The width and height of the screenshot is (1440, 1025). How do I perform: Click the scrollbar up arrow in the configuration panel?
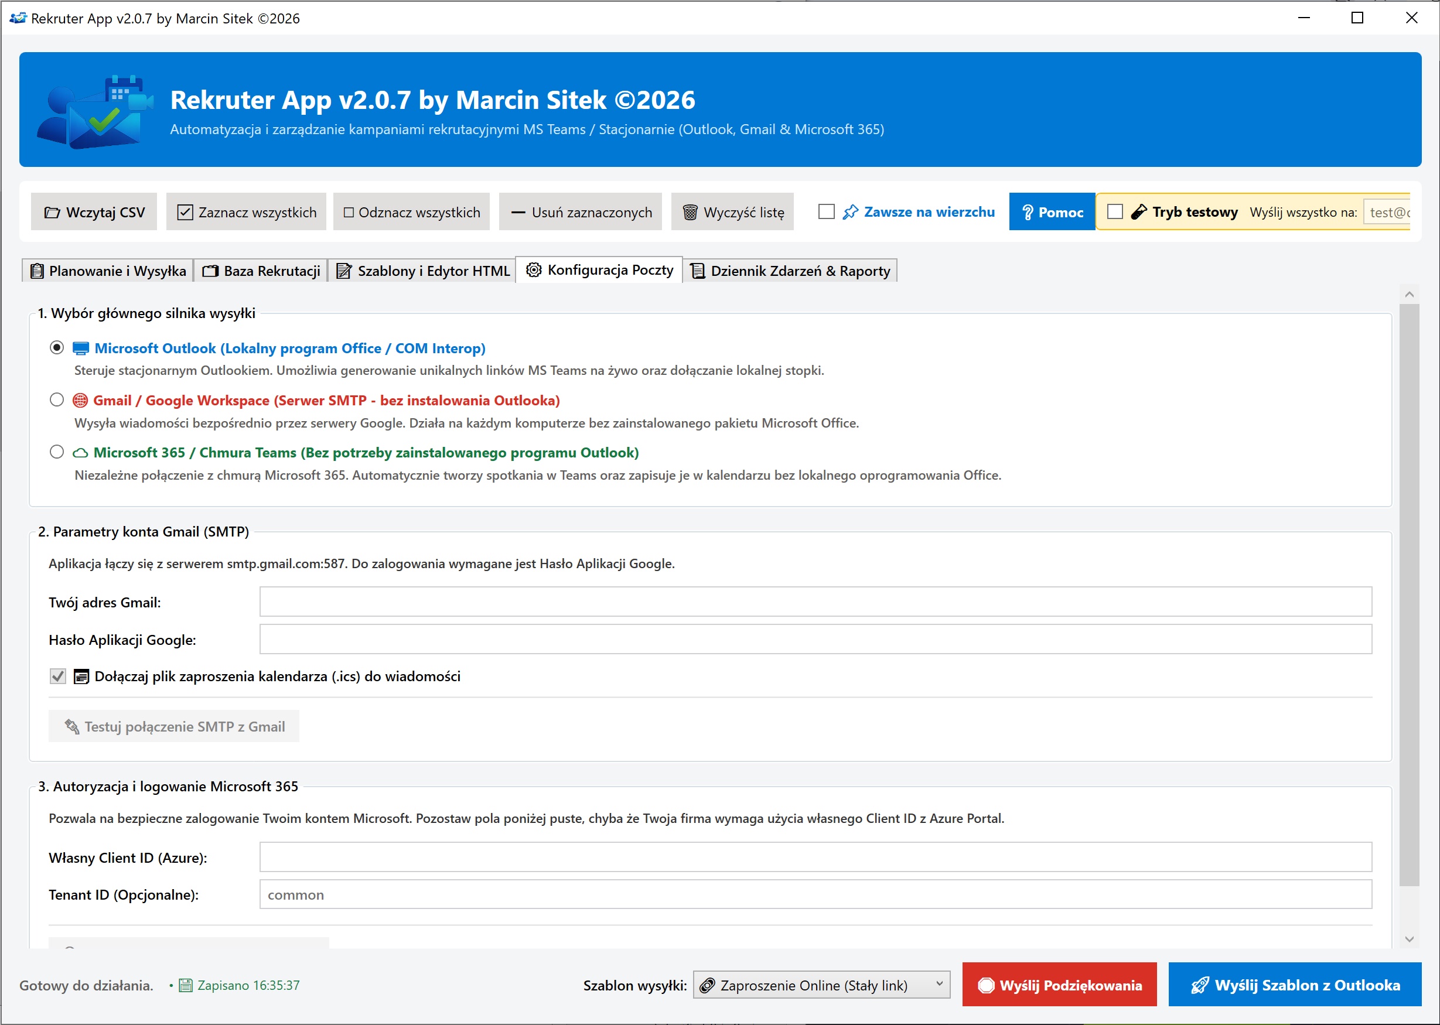pos(1409,294)
